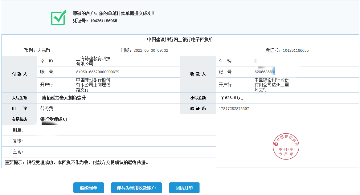Click the 大写金额 label cell
The image size is (360, 195).
pyautogui.click(x=19, y=98)
